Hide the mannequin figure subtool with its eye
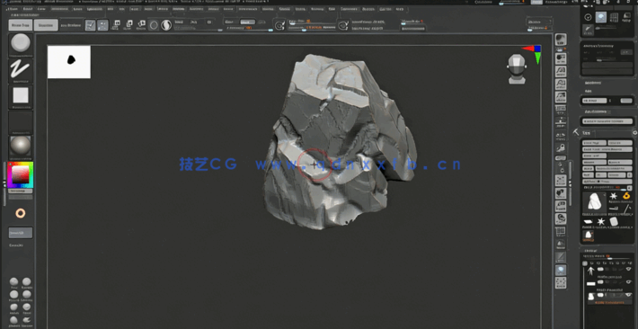 629,270
